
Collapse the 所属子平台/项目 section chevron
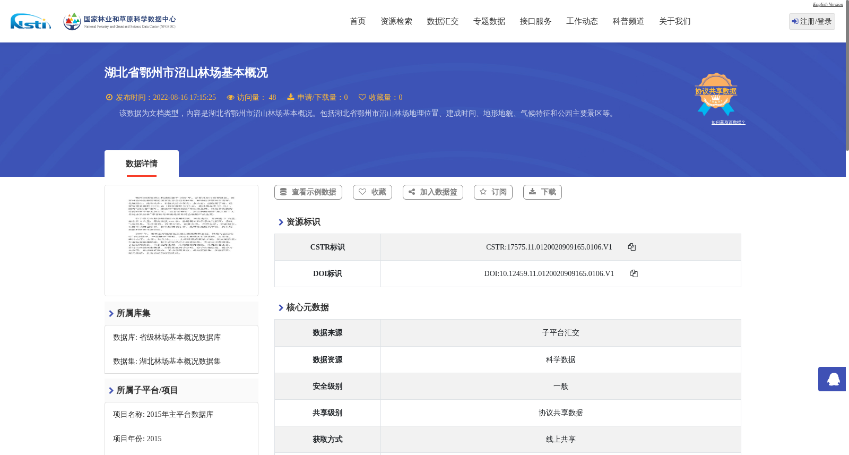[111, 390]
